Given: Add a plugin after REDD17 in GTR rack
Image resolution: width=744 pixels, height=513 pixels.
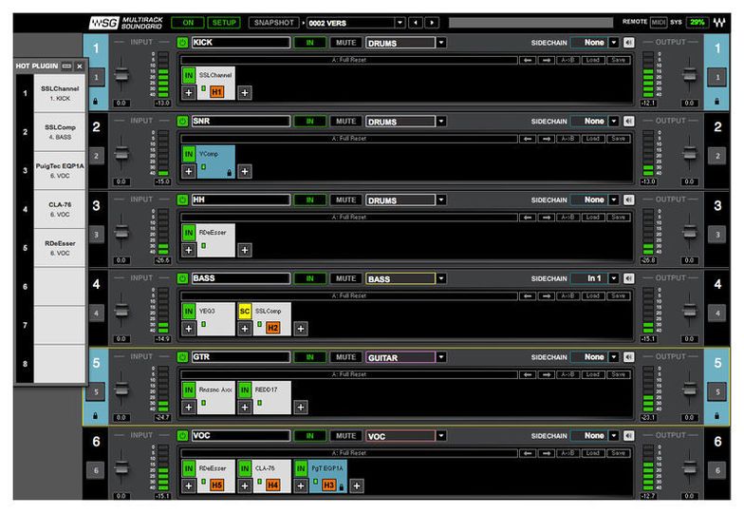Looking at the screenshot, I should tap(300, 408).
